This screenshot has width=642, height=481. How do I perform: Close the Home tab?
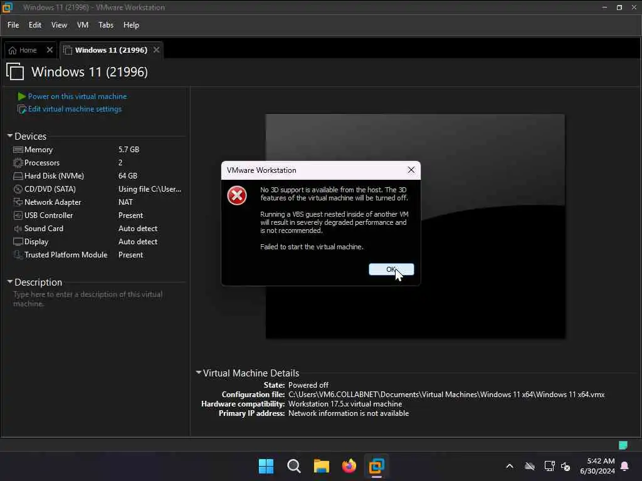pos(50,50)
